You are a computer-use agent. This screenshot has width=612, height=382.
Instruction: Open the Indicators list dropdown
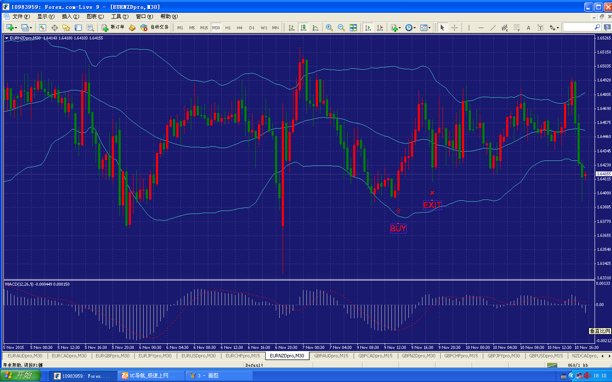pos(396,28)
